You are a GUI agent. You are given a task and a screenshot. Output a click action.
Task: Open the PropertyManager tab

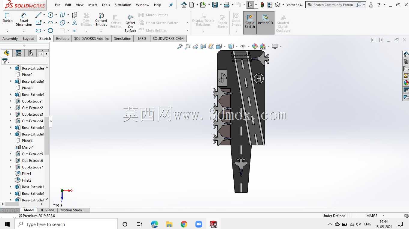pyautogui.click(x=19, y=53)
